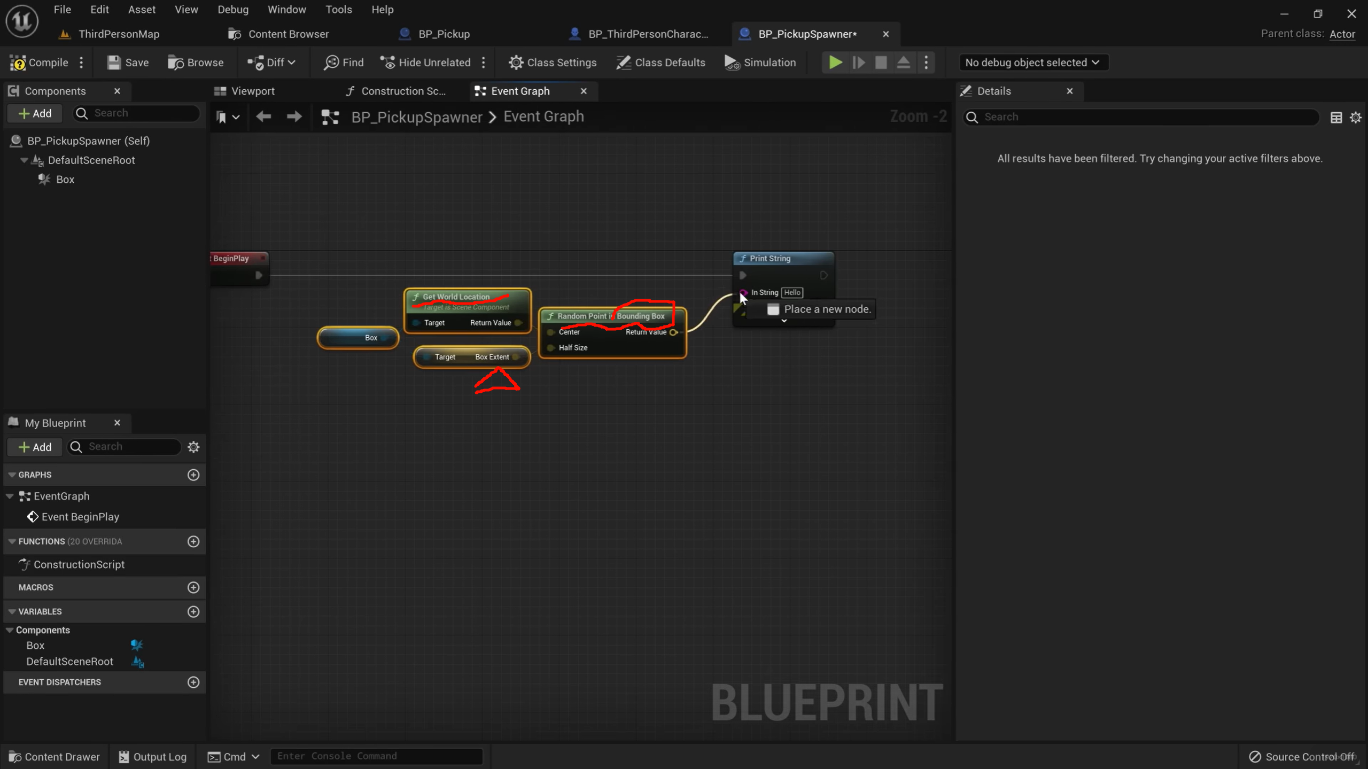The height and width of the screenshot is (769, 1368).
Task: Add a new variable plus icon
Action: pos(193,611)
